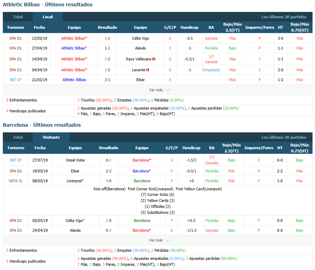The height and width of the screenshot is (270, 315).
Task: Click Handicap column header in Athletic Bilbao table
Action: tap(189, 27)
